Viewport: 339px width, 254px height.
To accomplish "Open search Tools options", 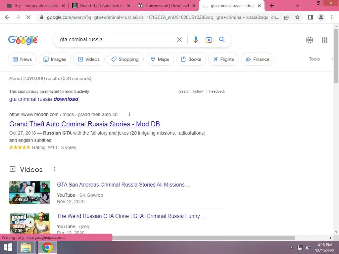I will tap(314, 59).
